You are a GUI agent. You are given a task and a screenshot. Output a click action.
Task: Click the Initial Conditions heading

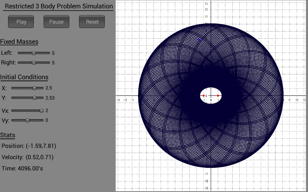[24, 77]
